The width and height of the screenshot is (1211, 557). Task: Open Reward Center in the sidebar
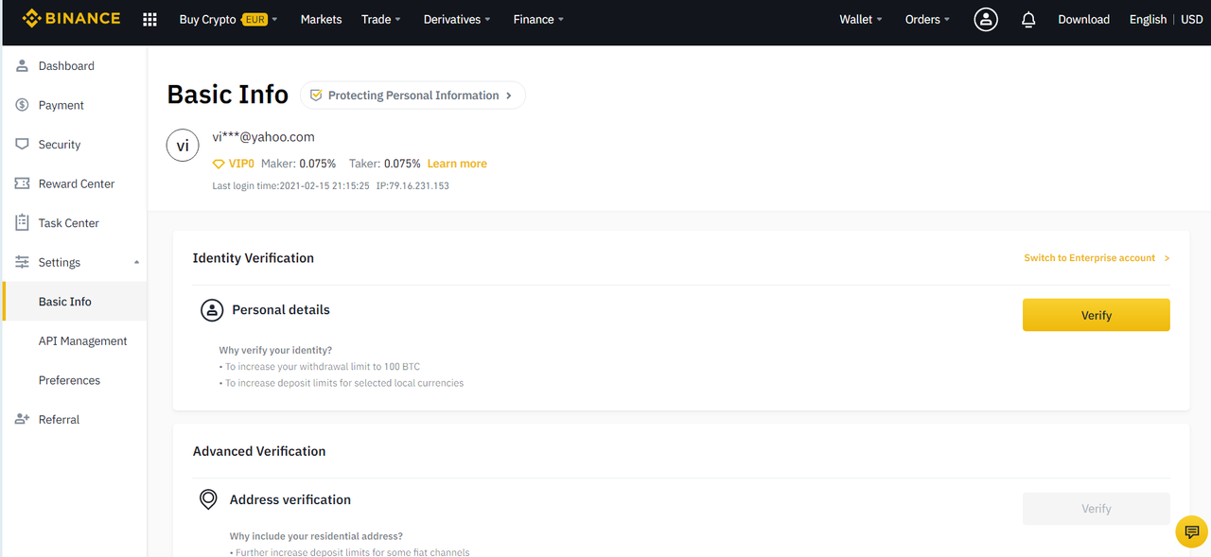pyautogui.click(x=76, y=183)
